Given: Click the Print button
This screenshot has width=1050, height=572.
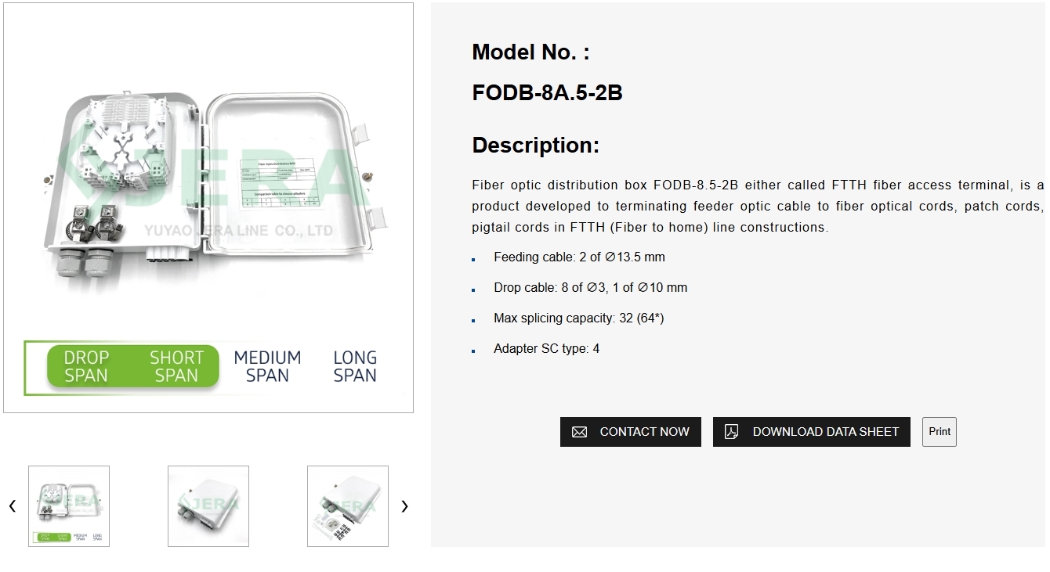Looking at the screenshot, I should pos(939,431).
